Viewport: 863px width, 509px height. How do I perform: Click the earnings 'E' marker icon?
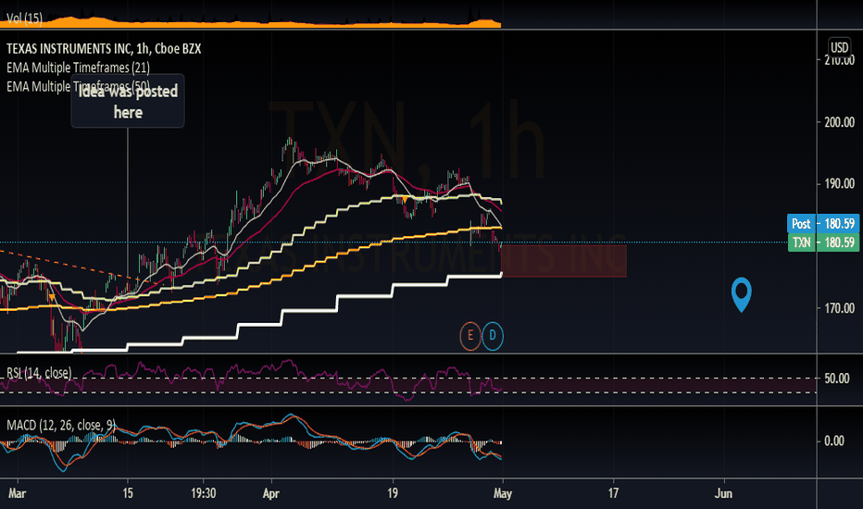coord(470,336)
